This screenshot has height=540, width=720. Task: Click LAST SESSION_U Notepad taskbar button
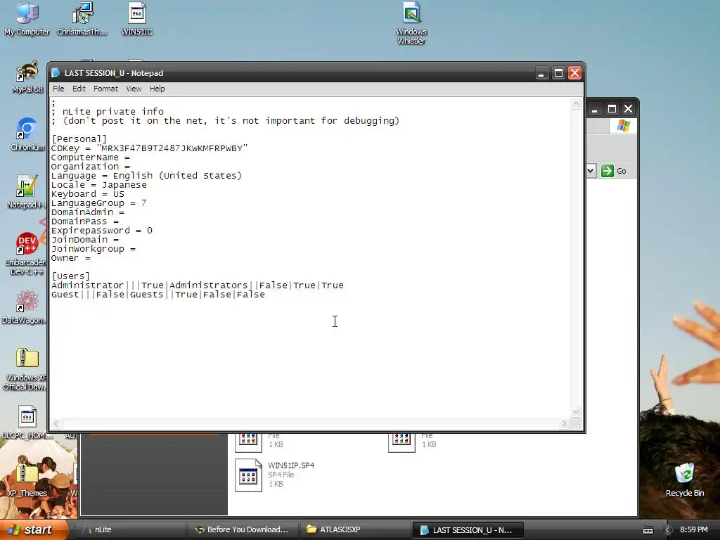point(468,530)
